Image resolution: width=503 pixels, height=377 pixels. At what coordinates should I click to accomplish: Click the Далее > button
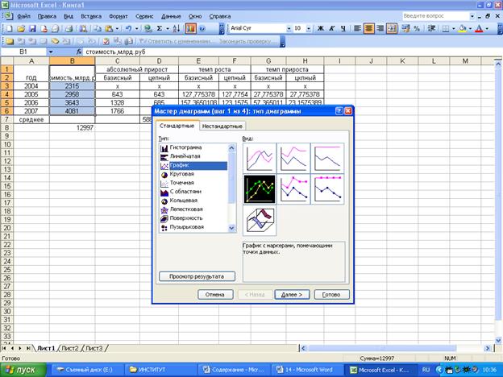292,294
